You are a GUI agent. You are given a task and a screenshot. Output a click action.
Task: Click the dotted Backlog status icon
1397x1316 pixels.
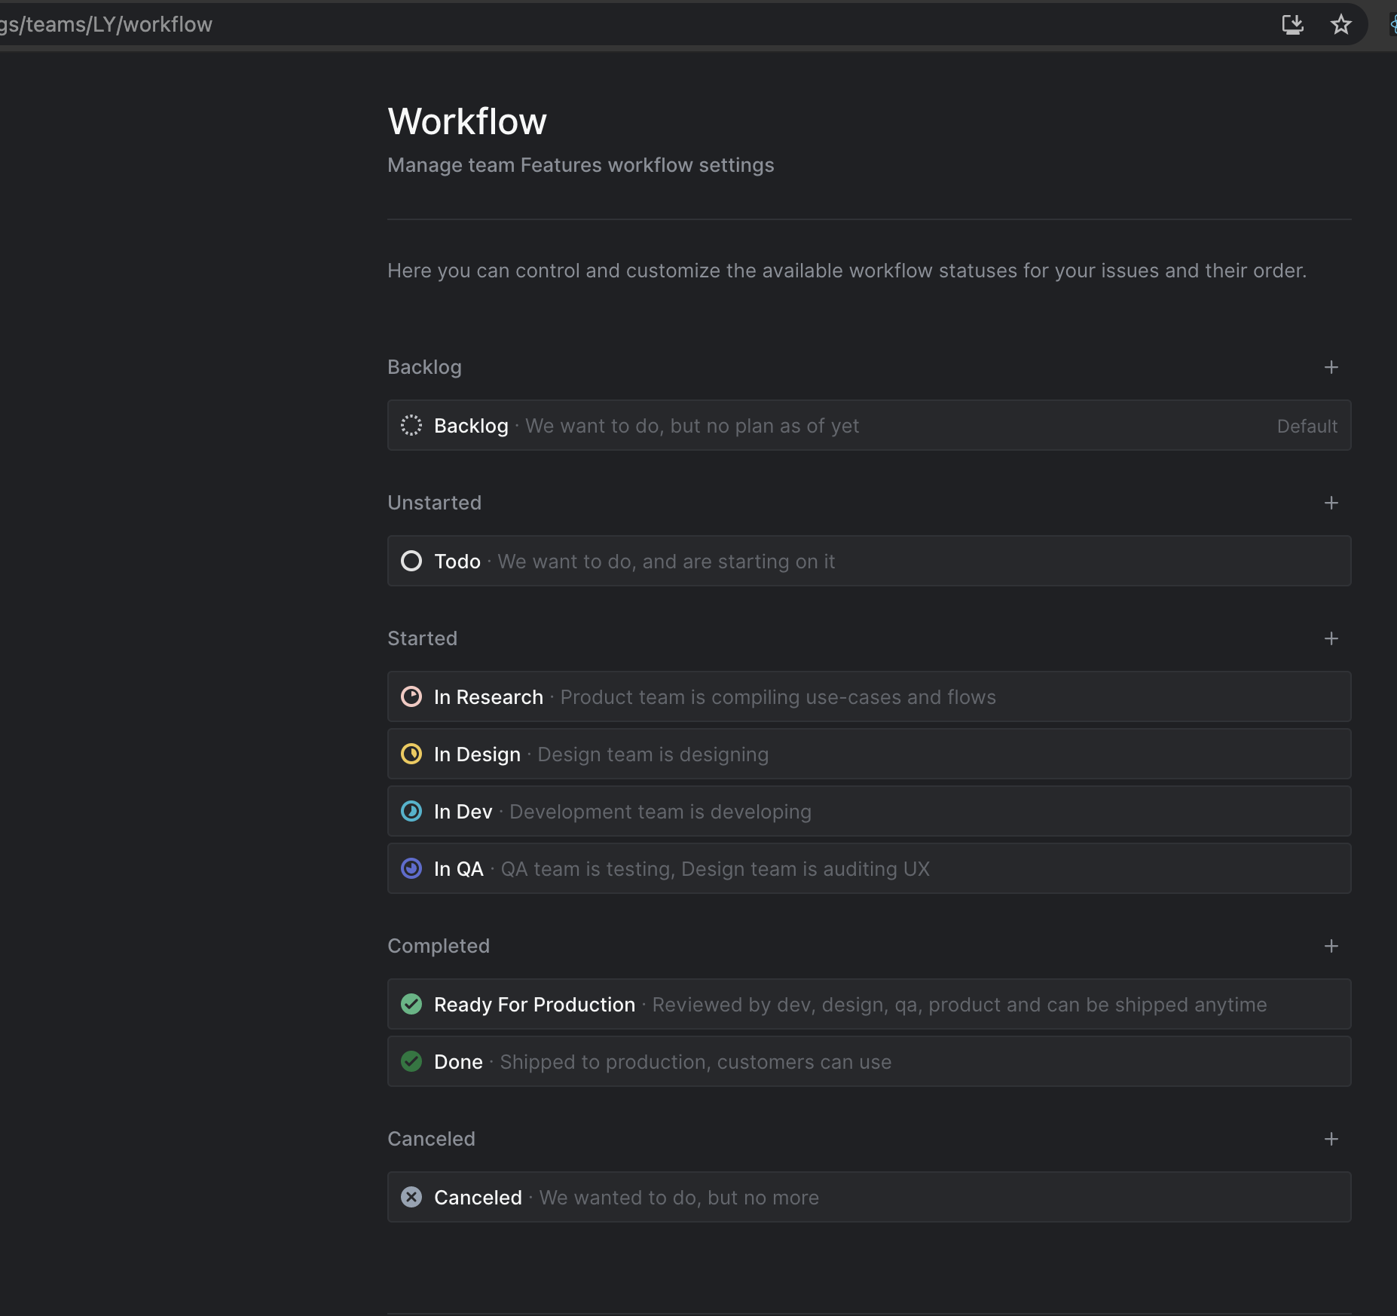coord(411,426)
